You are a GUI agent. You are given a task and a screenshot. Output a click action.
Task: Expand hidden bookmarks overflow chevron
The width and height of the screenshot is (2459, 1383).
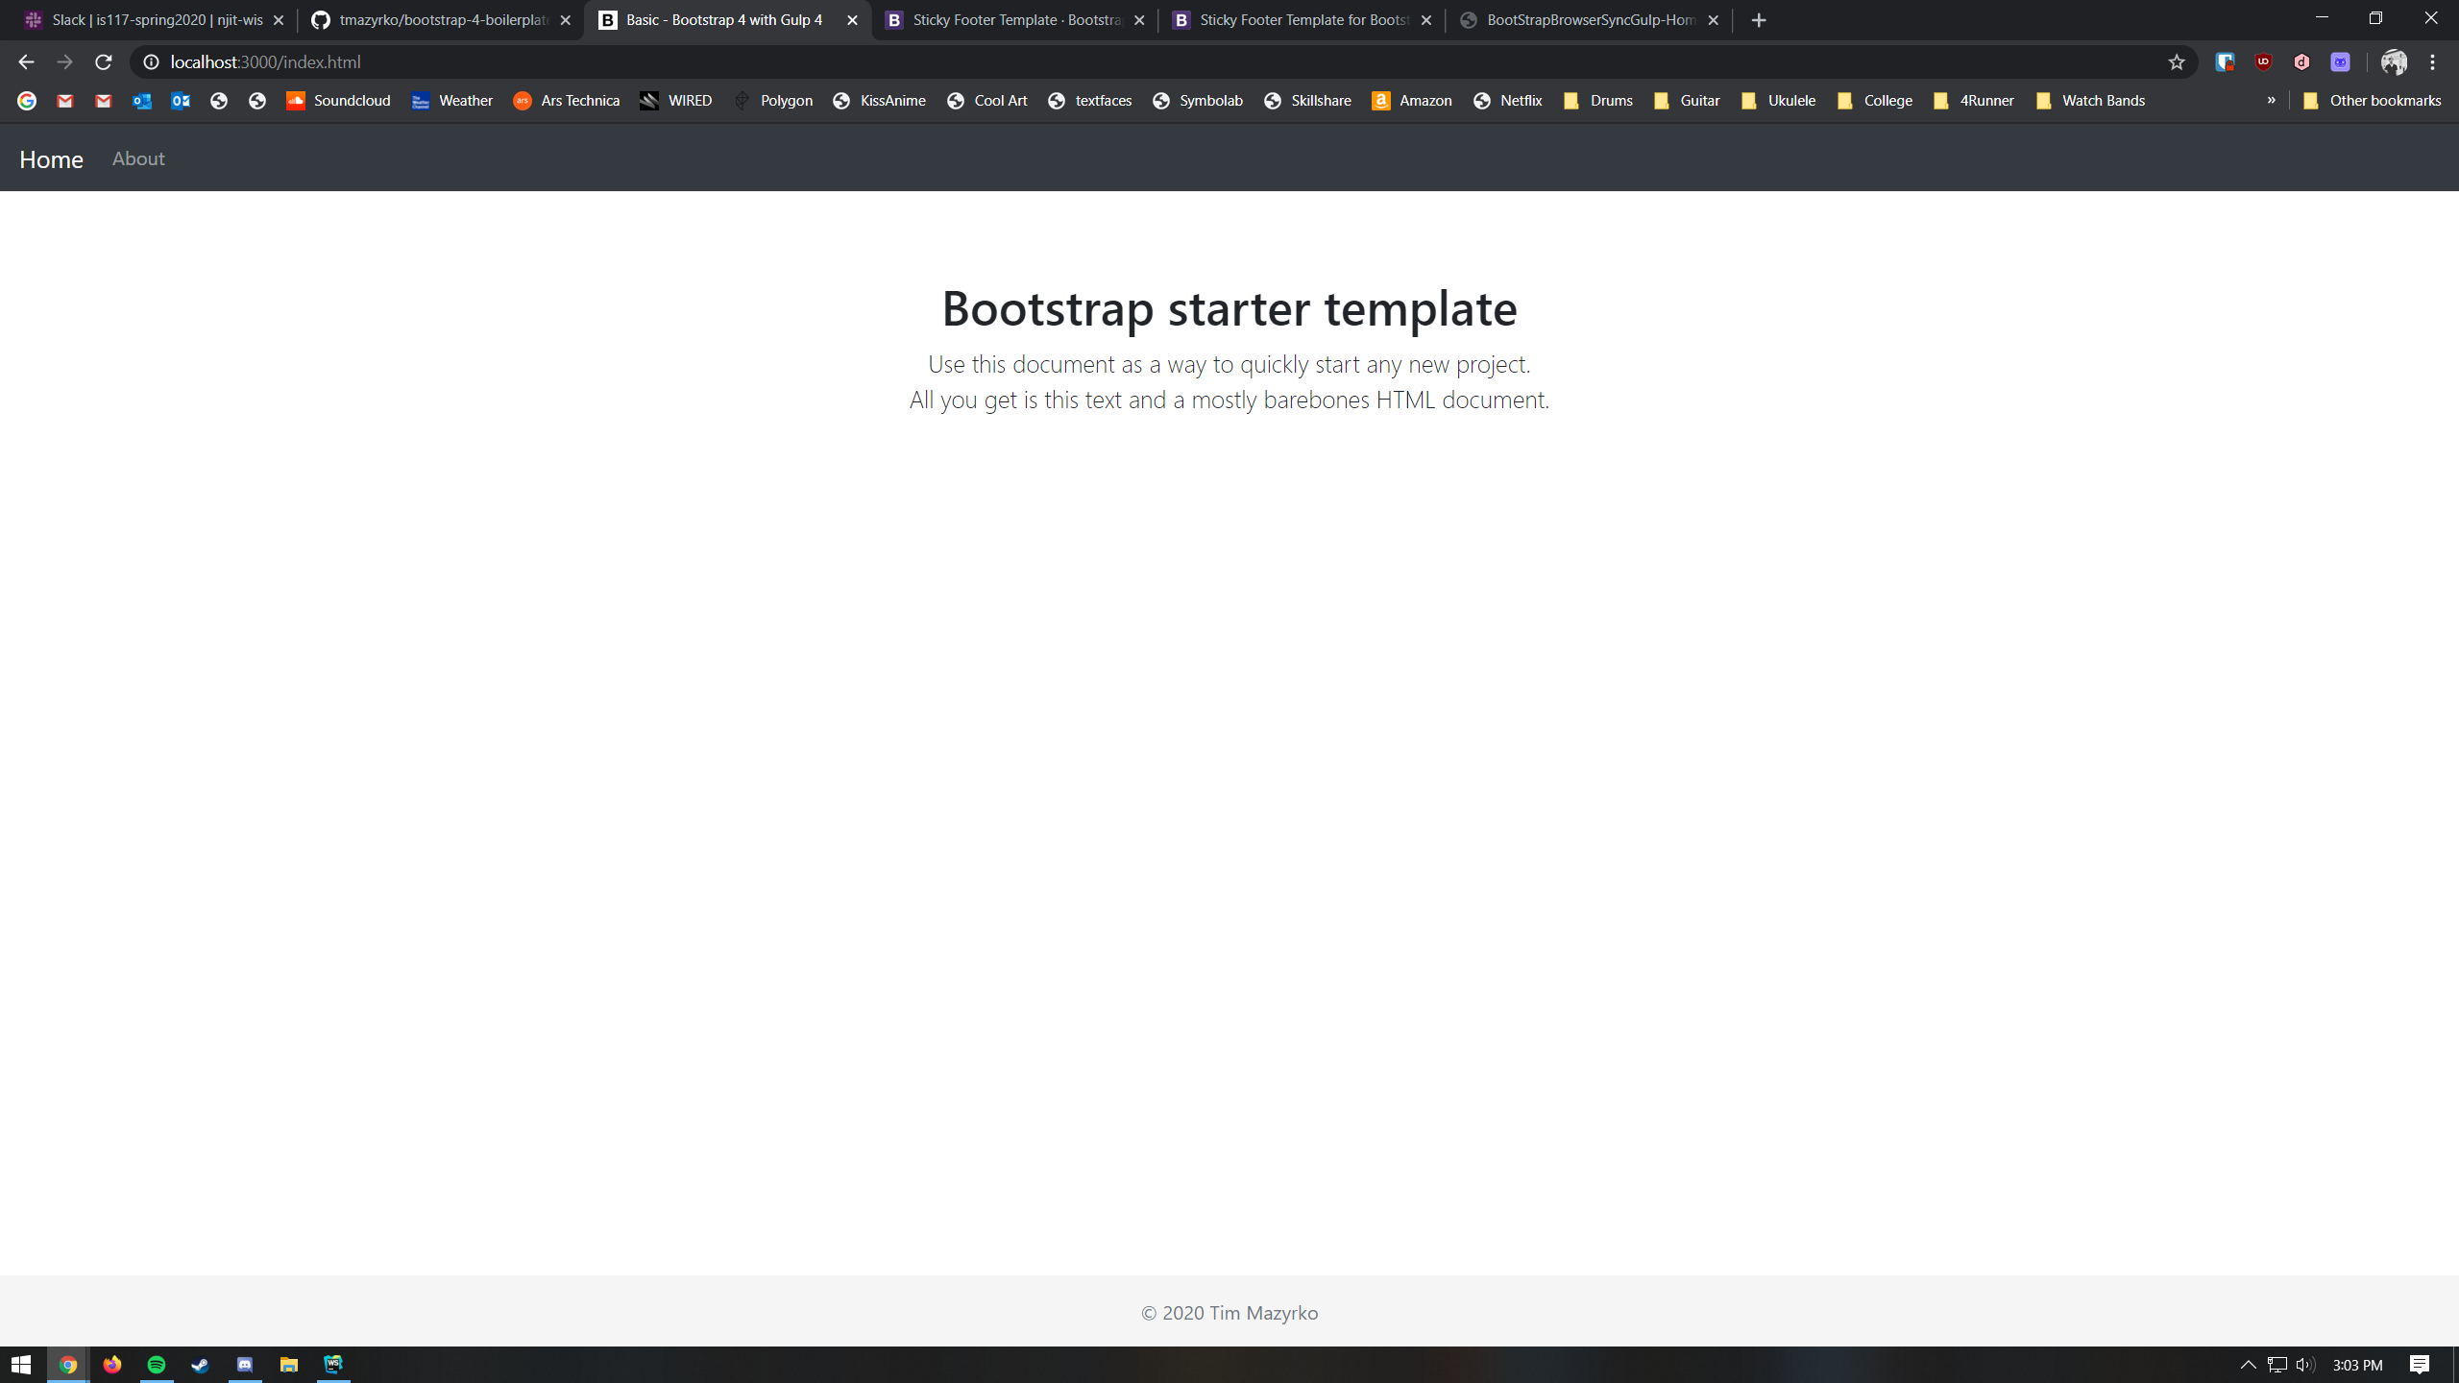(2271, 100)
